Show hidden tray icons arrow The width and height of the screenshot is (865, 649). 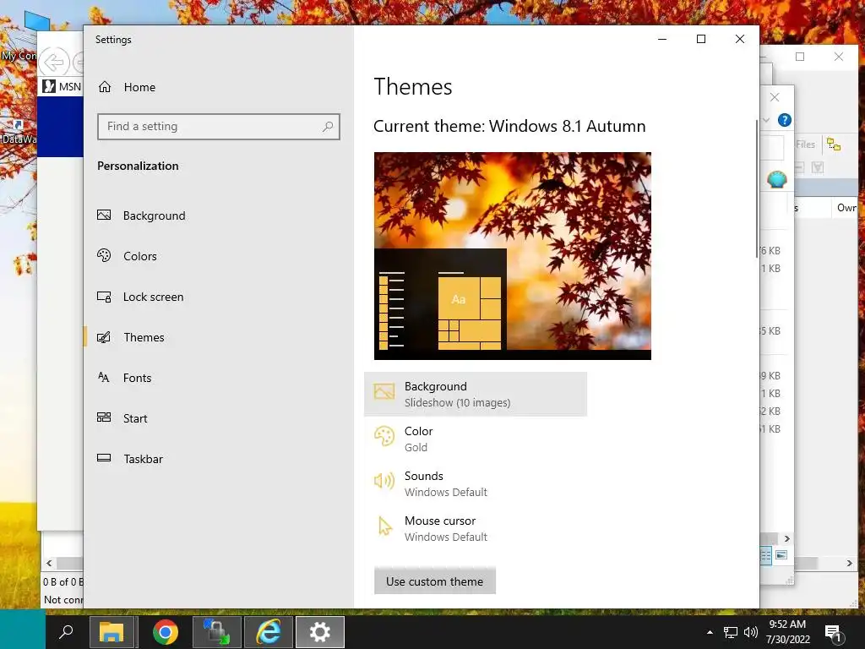pos(710,632)
